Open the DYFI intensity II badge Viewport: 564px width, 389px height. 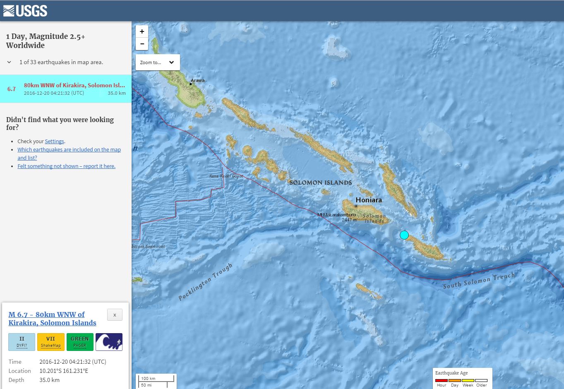pyautogui.click(x=22, y=342)
